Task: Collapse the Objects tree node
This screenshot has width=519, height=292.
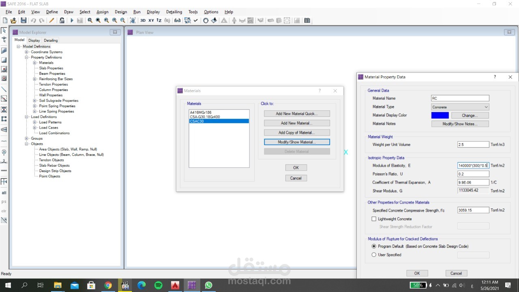Action: 26,144
